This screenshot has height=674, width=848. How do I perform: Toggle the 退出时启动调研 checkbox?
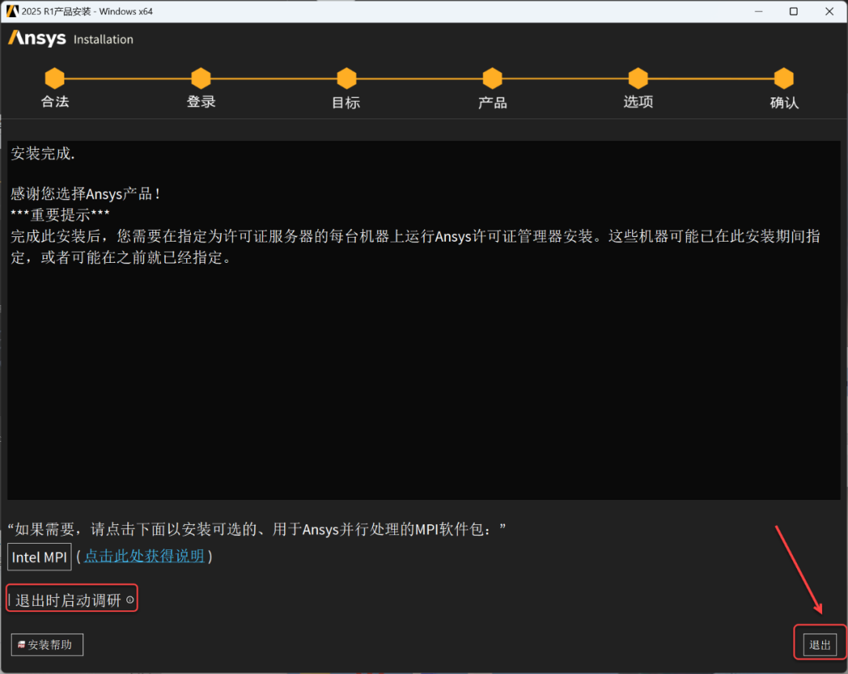[x=9, y=600]
